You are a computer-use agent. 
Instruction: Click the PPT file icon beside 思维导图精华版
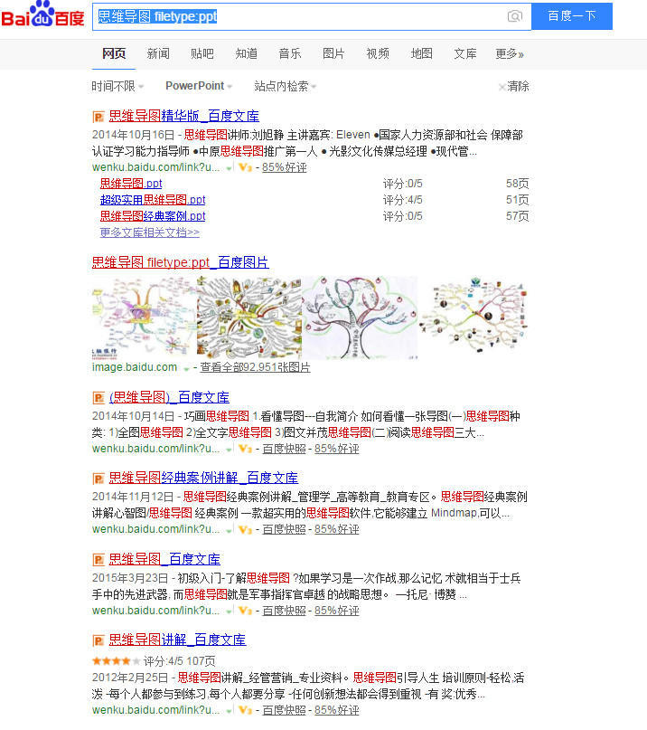(98, 117)
